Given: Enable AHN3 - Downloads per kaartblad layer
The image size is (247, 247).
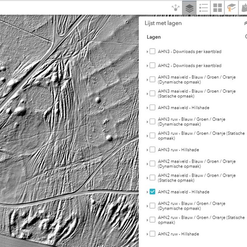Looking at the screenshot, I should (152, 51).
